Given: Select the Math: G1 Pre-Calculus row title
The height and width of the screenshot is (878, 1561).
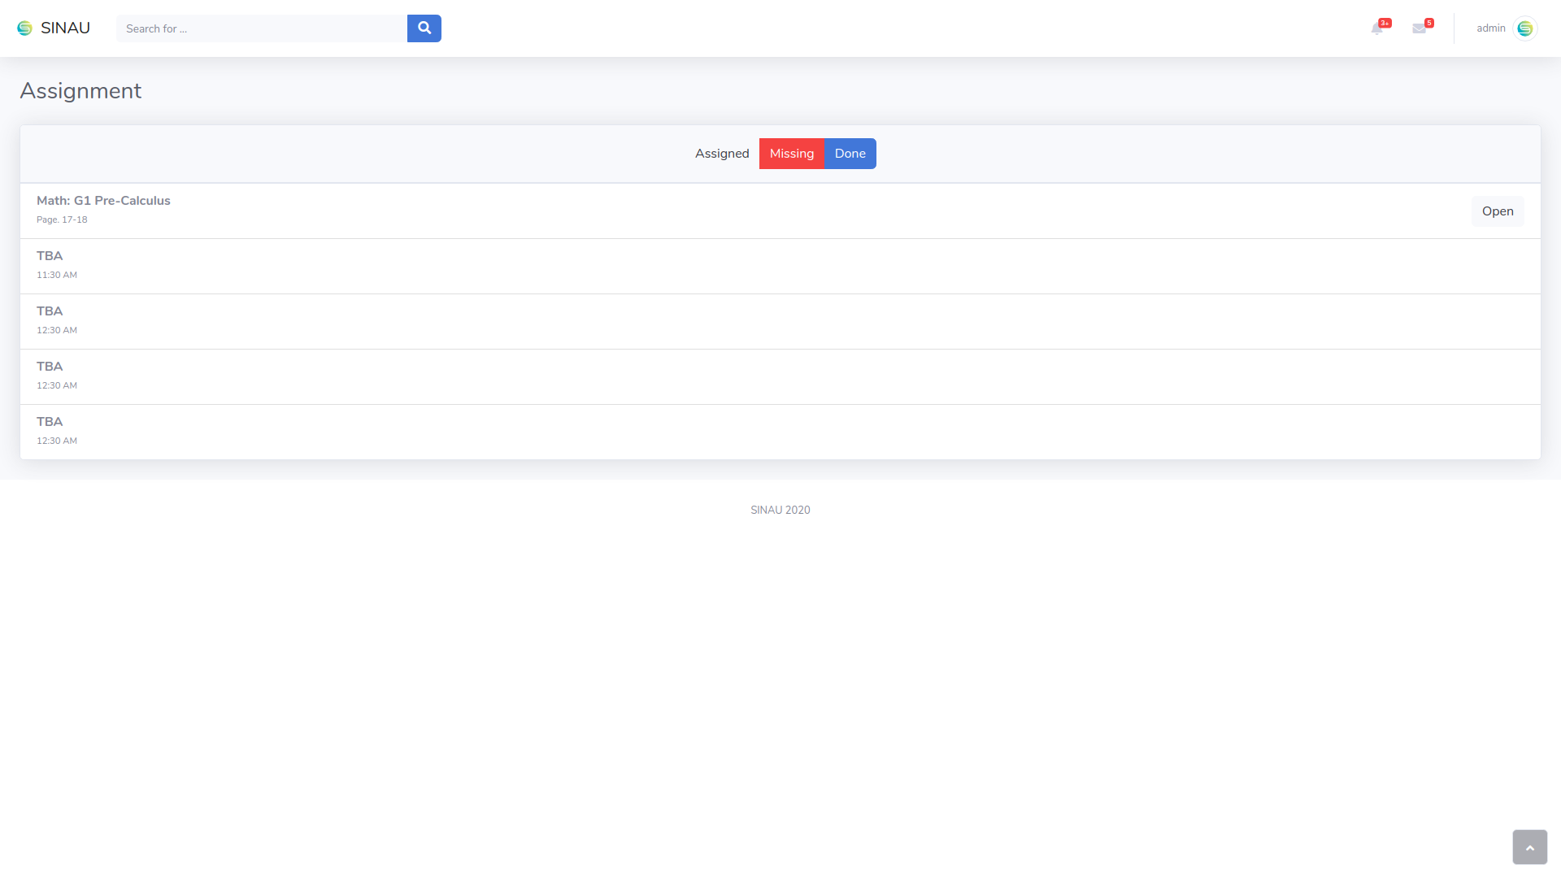Looking at the screenshot, I should [103, 201].
